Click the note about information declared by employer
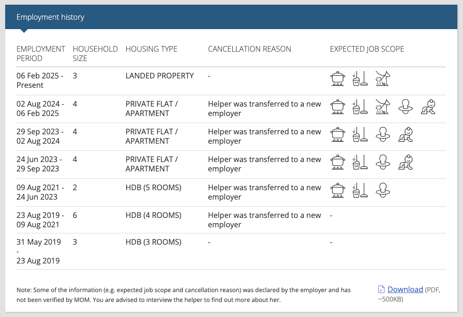Screen dimensions: 463x317 pos(184,295)
